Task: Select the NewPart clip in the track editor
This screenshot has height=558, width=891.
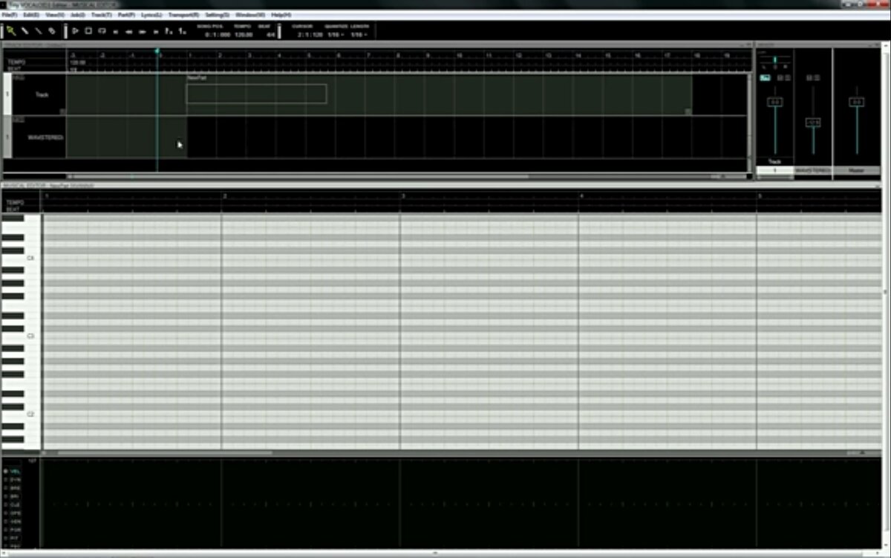Action: point(256,94)
